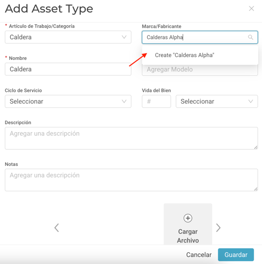Go to next file with right arrow
262x264 pixels.
click(218, 228)
